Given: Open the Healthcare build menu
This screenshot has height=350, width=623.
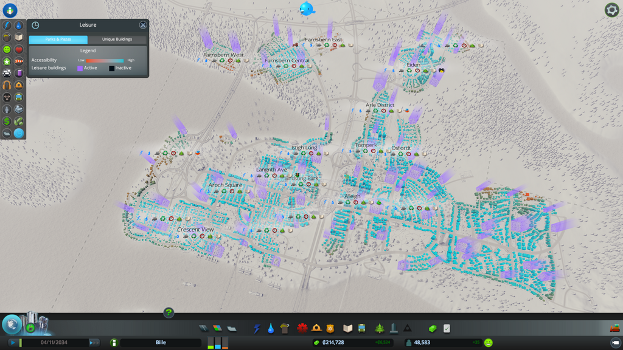Looking at the screenshot, I should click(x=302, y=328).
